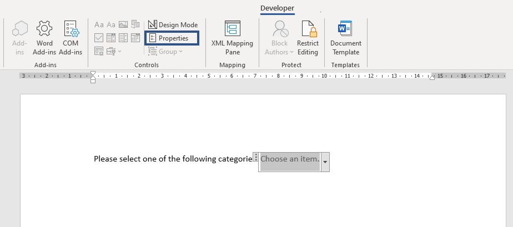Click in the 'Please select one' sentence

[173, 159]
